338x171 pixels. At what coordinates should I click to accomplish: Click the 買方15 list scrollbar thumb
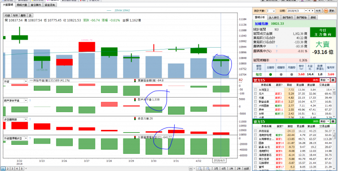(334, 93)
